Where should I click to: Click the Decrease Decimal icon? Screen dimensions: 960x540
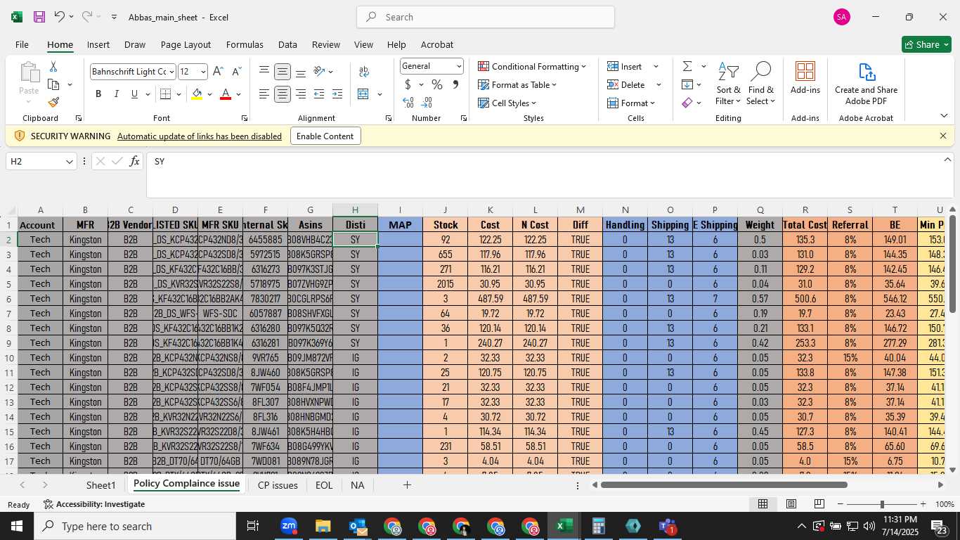pyautogui.click(x=427, y=103)
